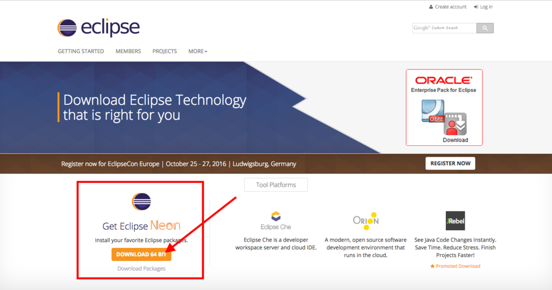Click the search magnifier button
552x290 pixels.
click(x=485, y=28)
